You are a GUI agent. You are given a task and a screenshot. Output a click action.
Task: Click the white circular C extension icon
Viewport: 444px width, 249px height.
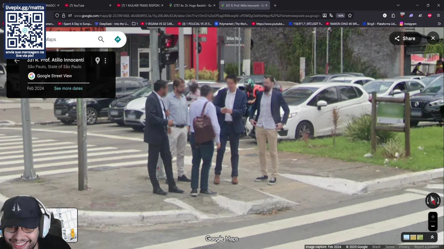pos(385,16)
